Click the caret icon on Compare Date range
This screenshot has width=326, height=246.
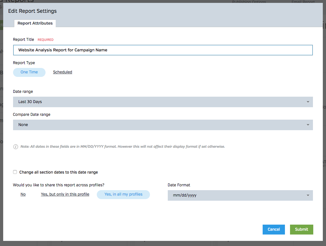click(x=308, y=125)
